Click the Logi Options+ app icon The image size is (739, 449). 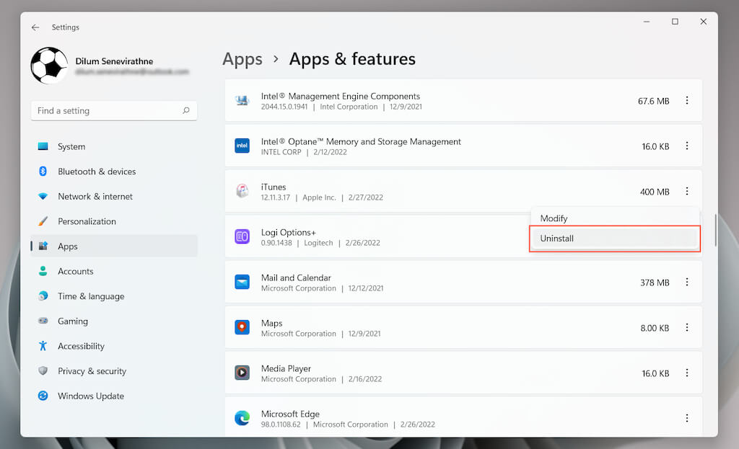[242, 237]
